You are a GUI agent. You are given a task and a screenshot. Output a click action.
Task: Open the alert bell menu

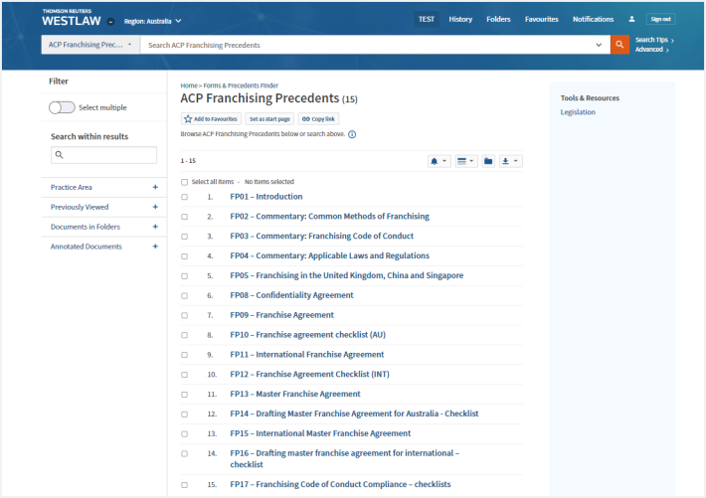[439, 161]
